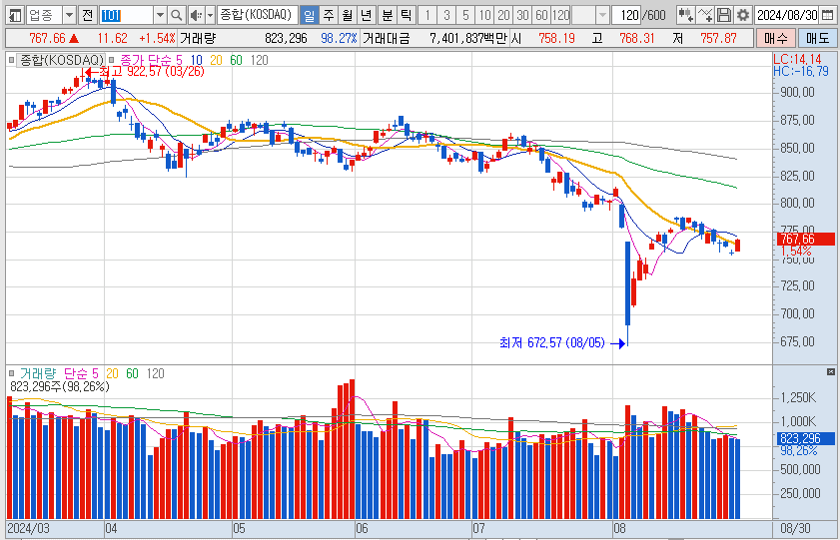Select the 틱 tick period tab
840x540 pixels.
coord(406,15)
